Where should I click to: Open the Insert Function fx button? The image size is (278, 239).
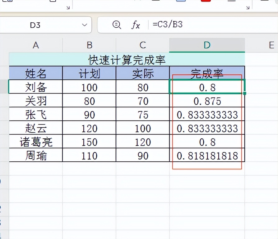pyautogui.click(x=136, y=25)
